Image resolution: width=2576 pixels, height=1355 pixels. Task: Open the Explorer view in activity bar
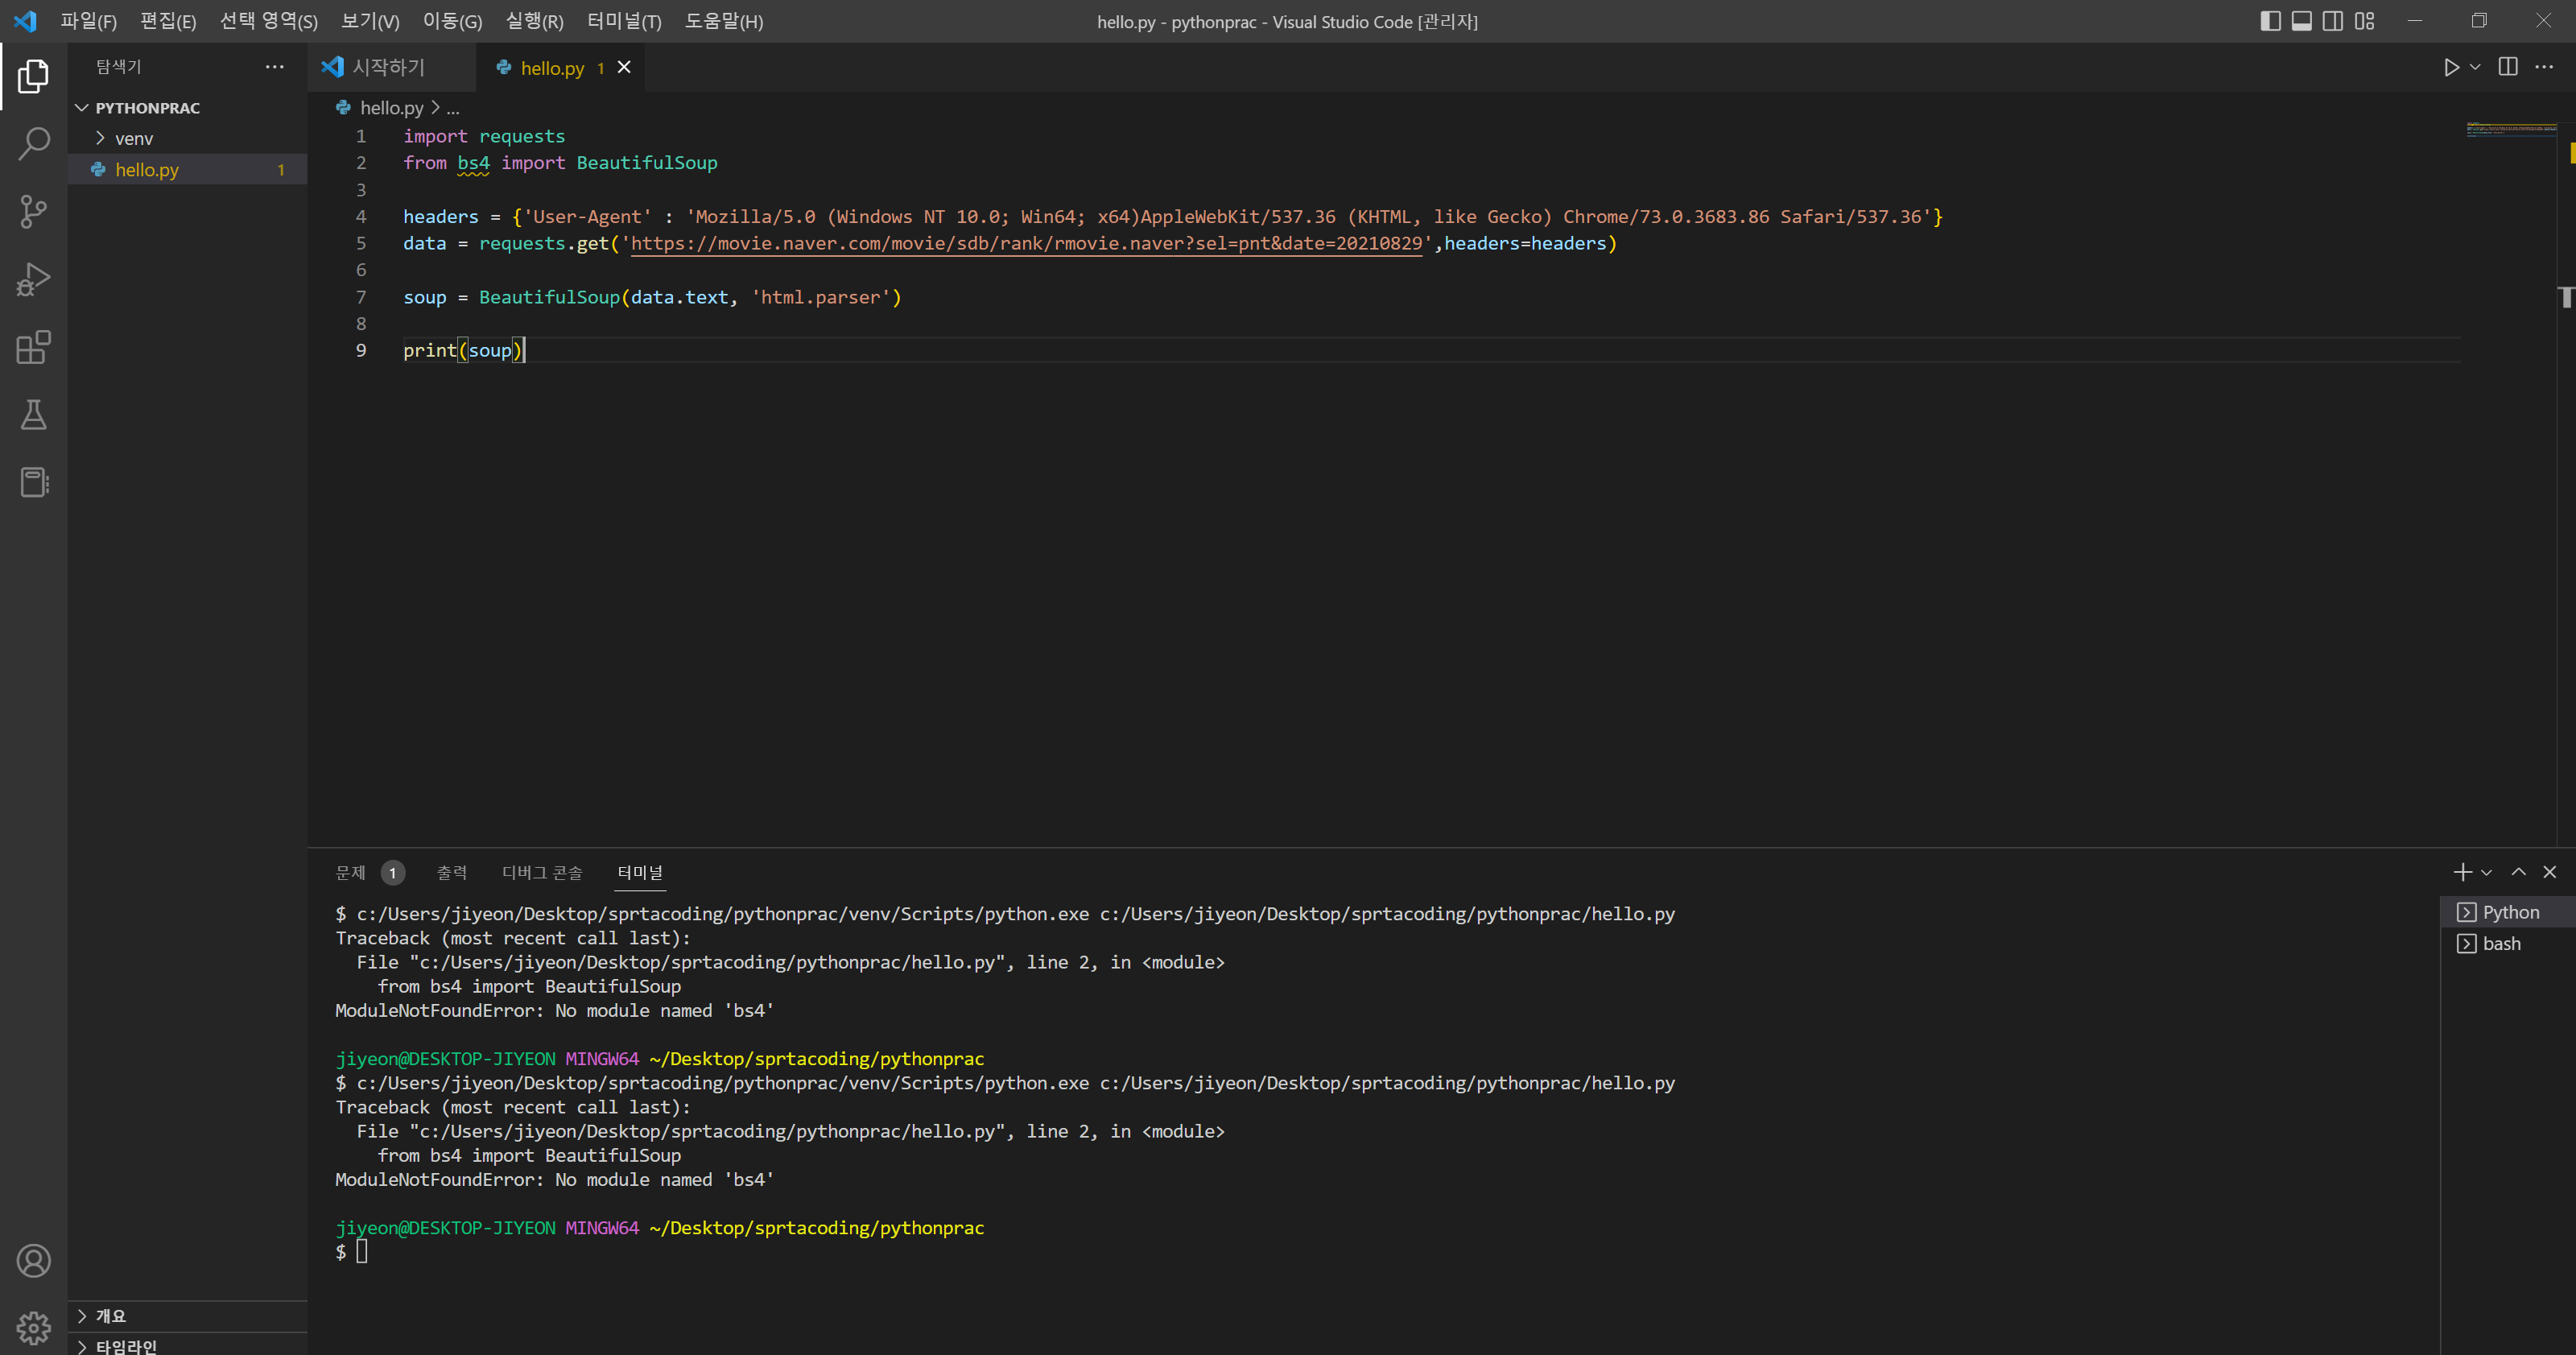coord(33,76)
